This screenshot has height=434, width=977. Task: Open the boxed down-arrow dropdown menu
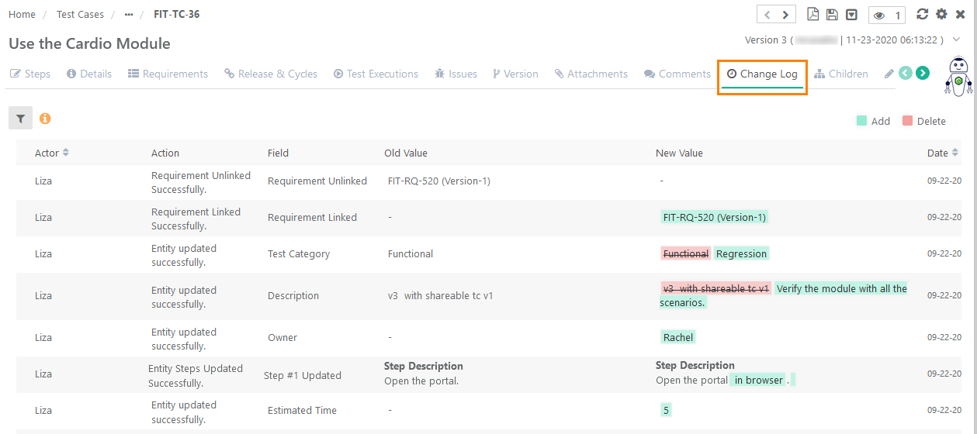pyautogui.click(x=851, y=15)
